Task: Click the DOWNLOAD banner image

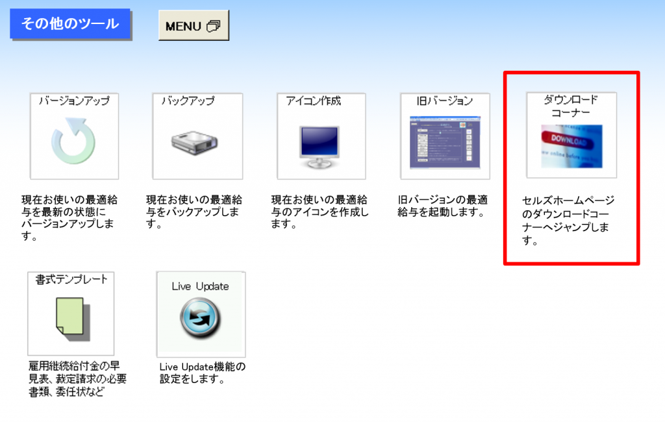Action: [571, 146]
